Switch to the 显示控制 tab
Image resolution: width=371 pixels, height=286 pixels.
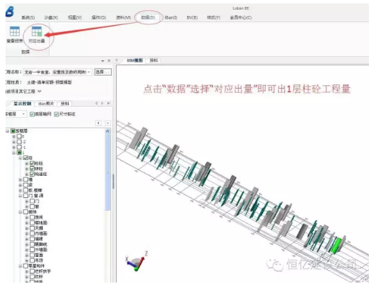tap(22, 103)
